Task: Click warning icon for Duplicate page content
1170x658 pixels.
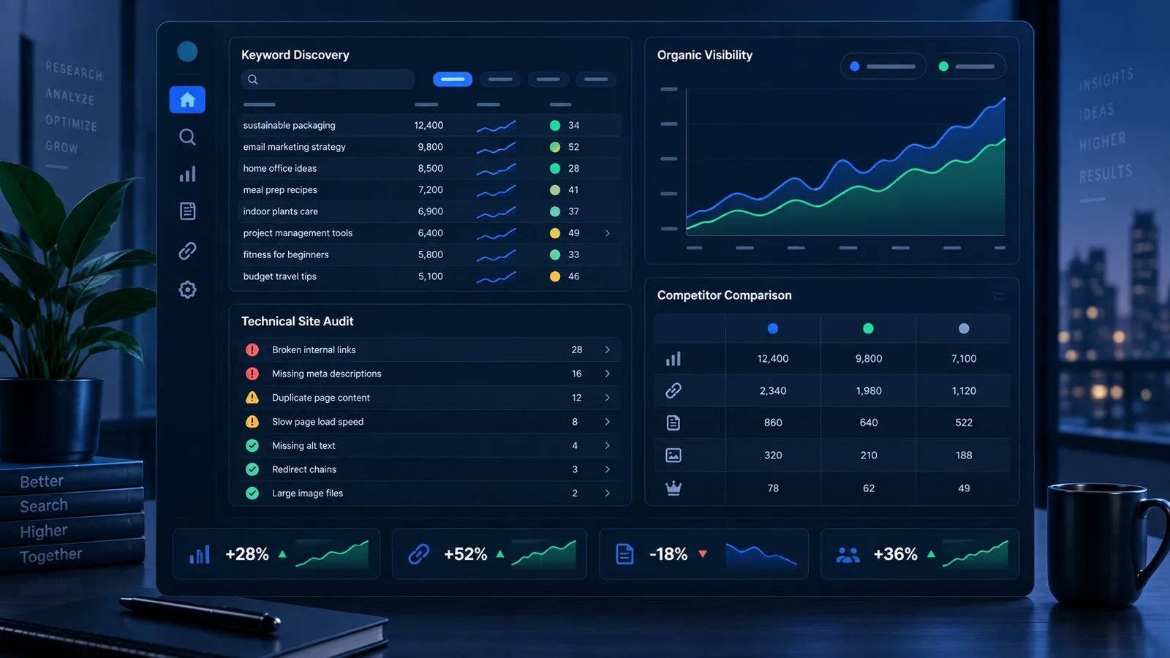Action: click(252, 398)
